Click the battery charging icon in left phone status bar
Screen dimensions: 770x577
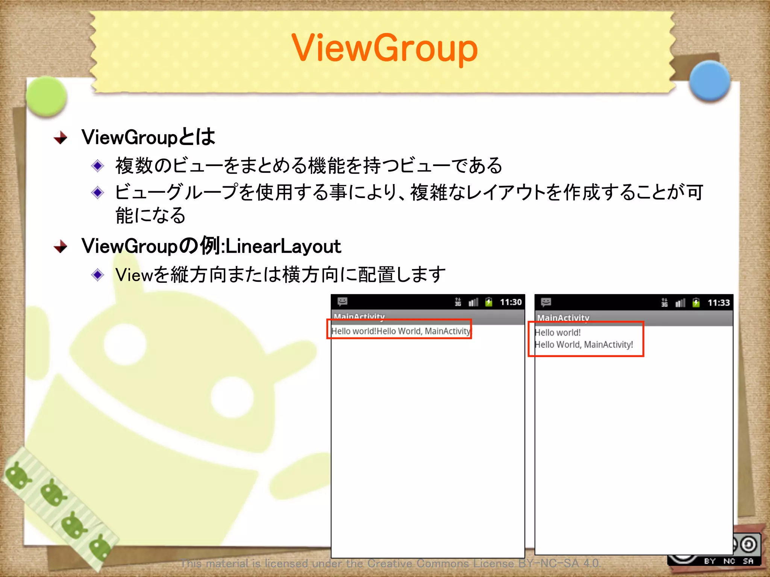(489, 302)
